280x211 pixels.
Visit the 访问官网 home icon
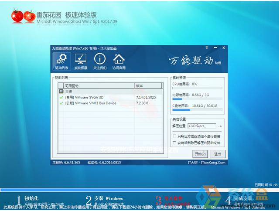coord(119,62)
